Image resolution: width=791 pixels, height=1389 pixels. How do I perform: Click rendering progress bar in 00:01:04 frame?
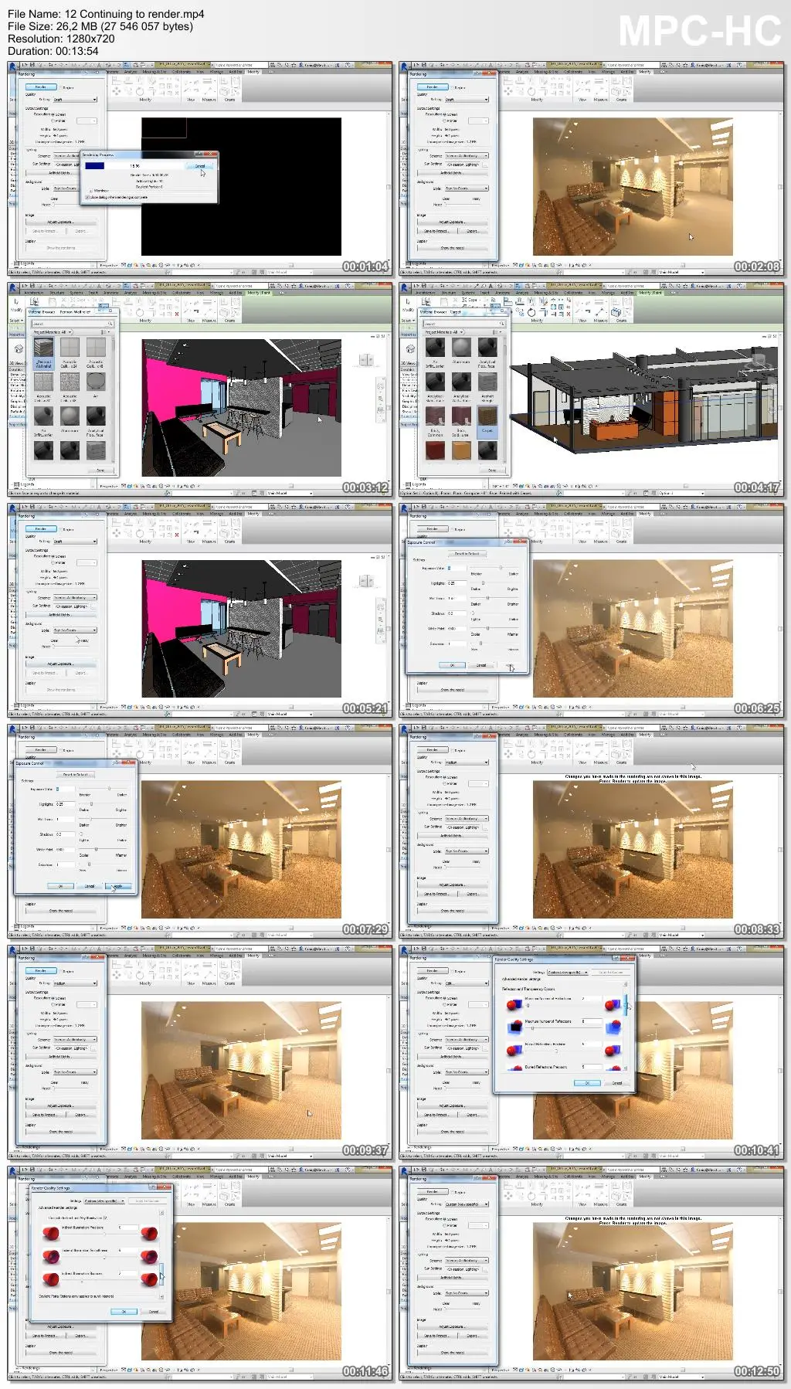pyautogui.click(x=133, y=165)
